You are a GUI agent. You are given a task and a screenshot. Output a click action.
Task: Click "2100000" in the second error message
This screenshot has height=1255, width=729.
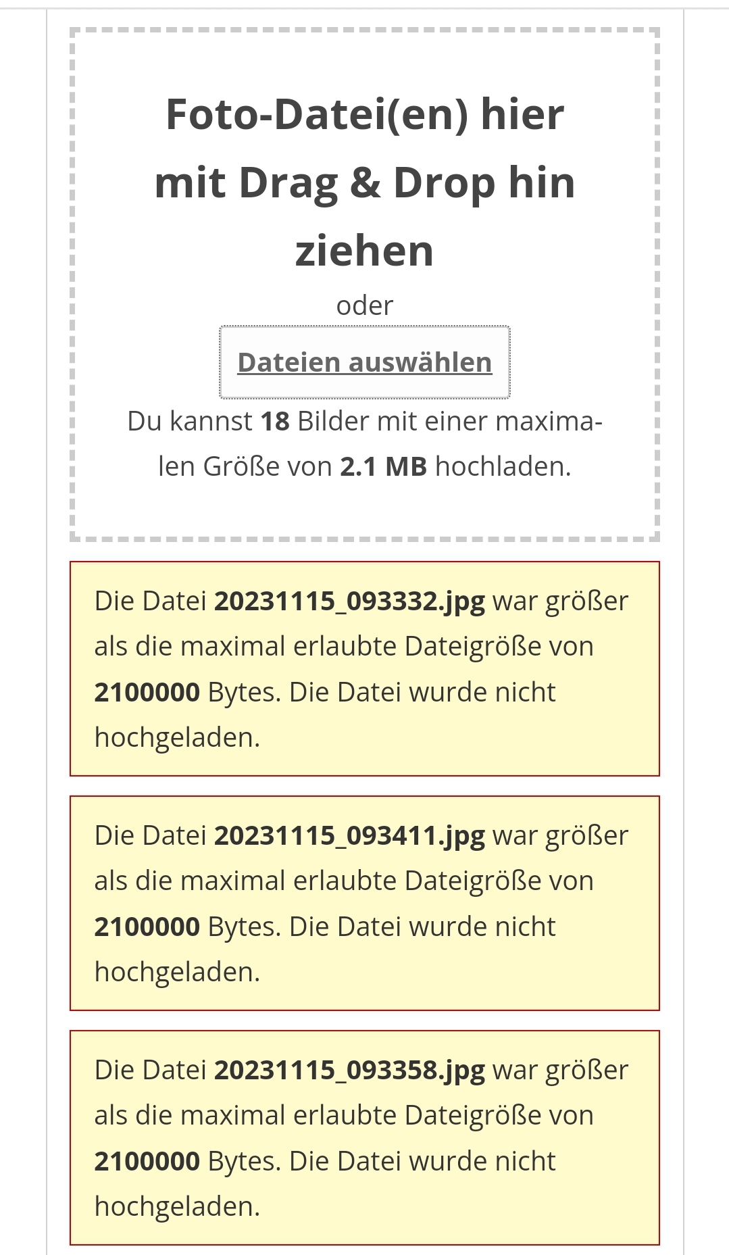147,927
